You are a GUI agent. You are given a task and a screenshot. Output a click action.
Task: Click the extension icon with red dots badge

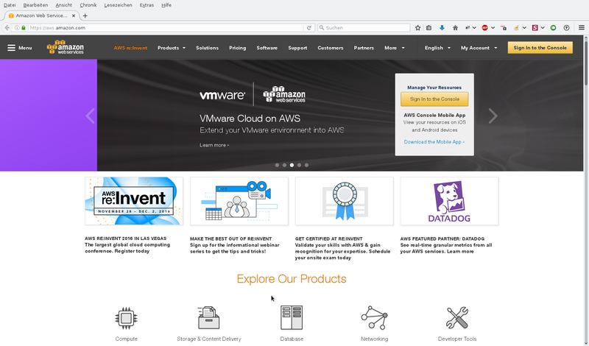pos(504,28)
